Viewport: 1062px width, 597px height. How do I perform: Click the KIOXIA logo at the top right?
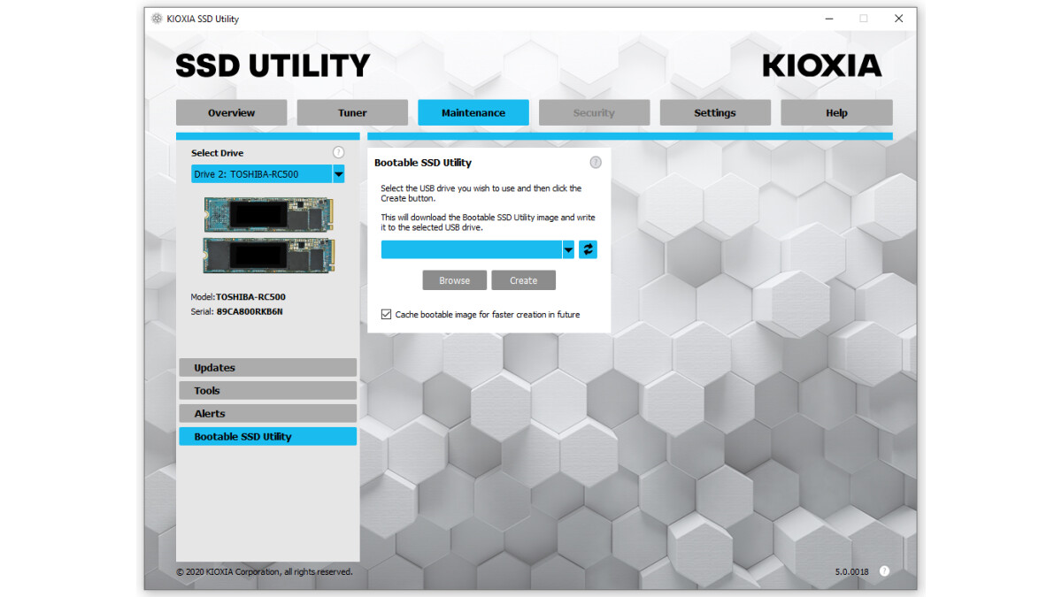point(821,65)
